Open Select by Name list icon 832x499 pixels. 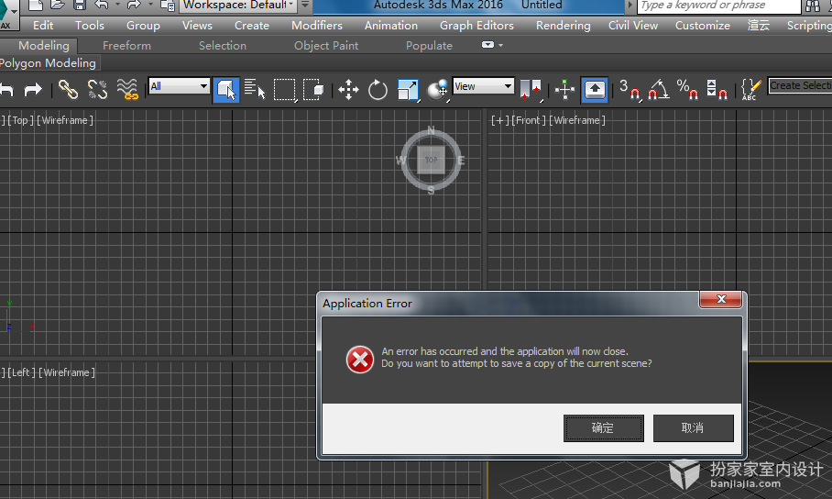[255, 89]
